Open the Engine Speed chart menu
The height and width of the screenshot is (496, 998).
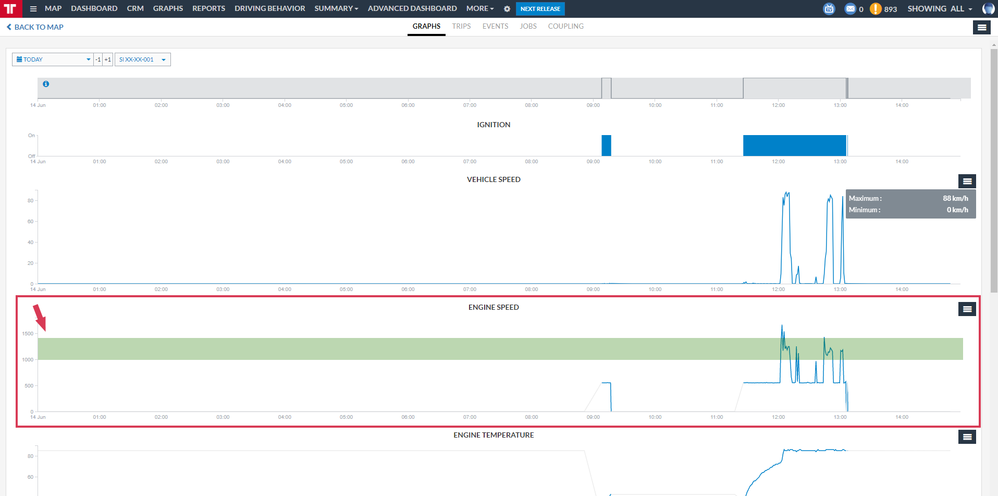click(x=967, y=309)
